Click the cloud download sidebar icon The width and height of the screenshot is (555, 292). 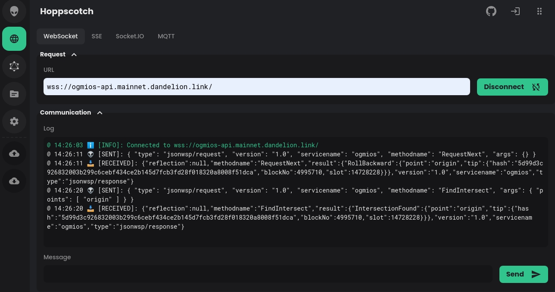pyautogui.click(x=14, y=181)
